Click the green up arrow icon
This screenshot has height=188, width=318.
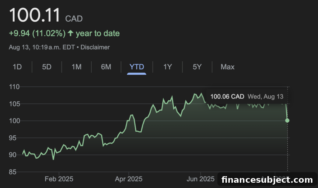tap(70, 33)
